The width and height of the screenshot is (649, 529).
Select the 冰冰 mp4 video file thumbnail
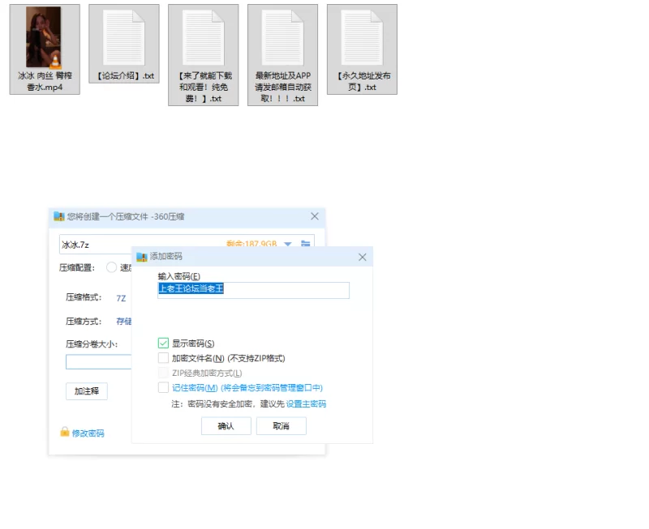point(44,37)
